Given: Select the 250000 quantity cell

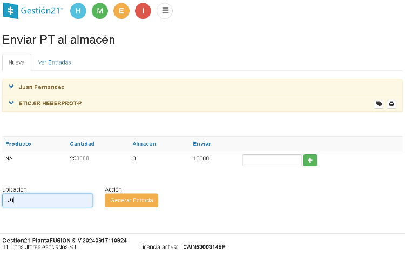Looking at the screenshot, I should pos(79,159).
